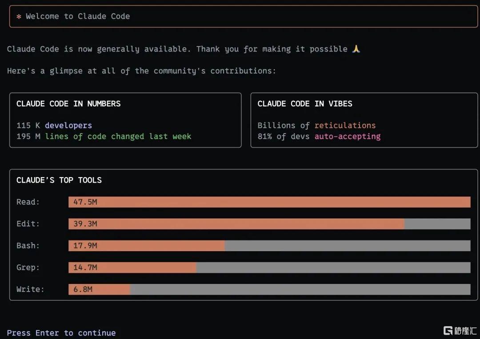480x339 pixels.
Task: Click the gray unfilled part of the Grep bar
Action: pyautogui.click(x=333, y=268)
